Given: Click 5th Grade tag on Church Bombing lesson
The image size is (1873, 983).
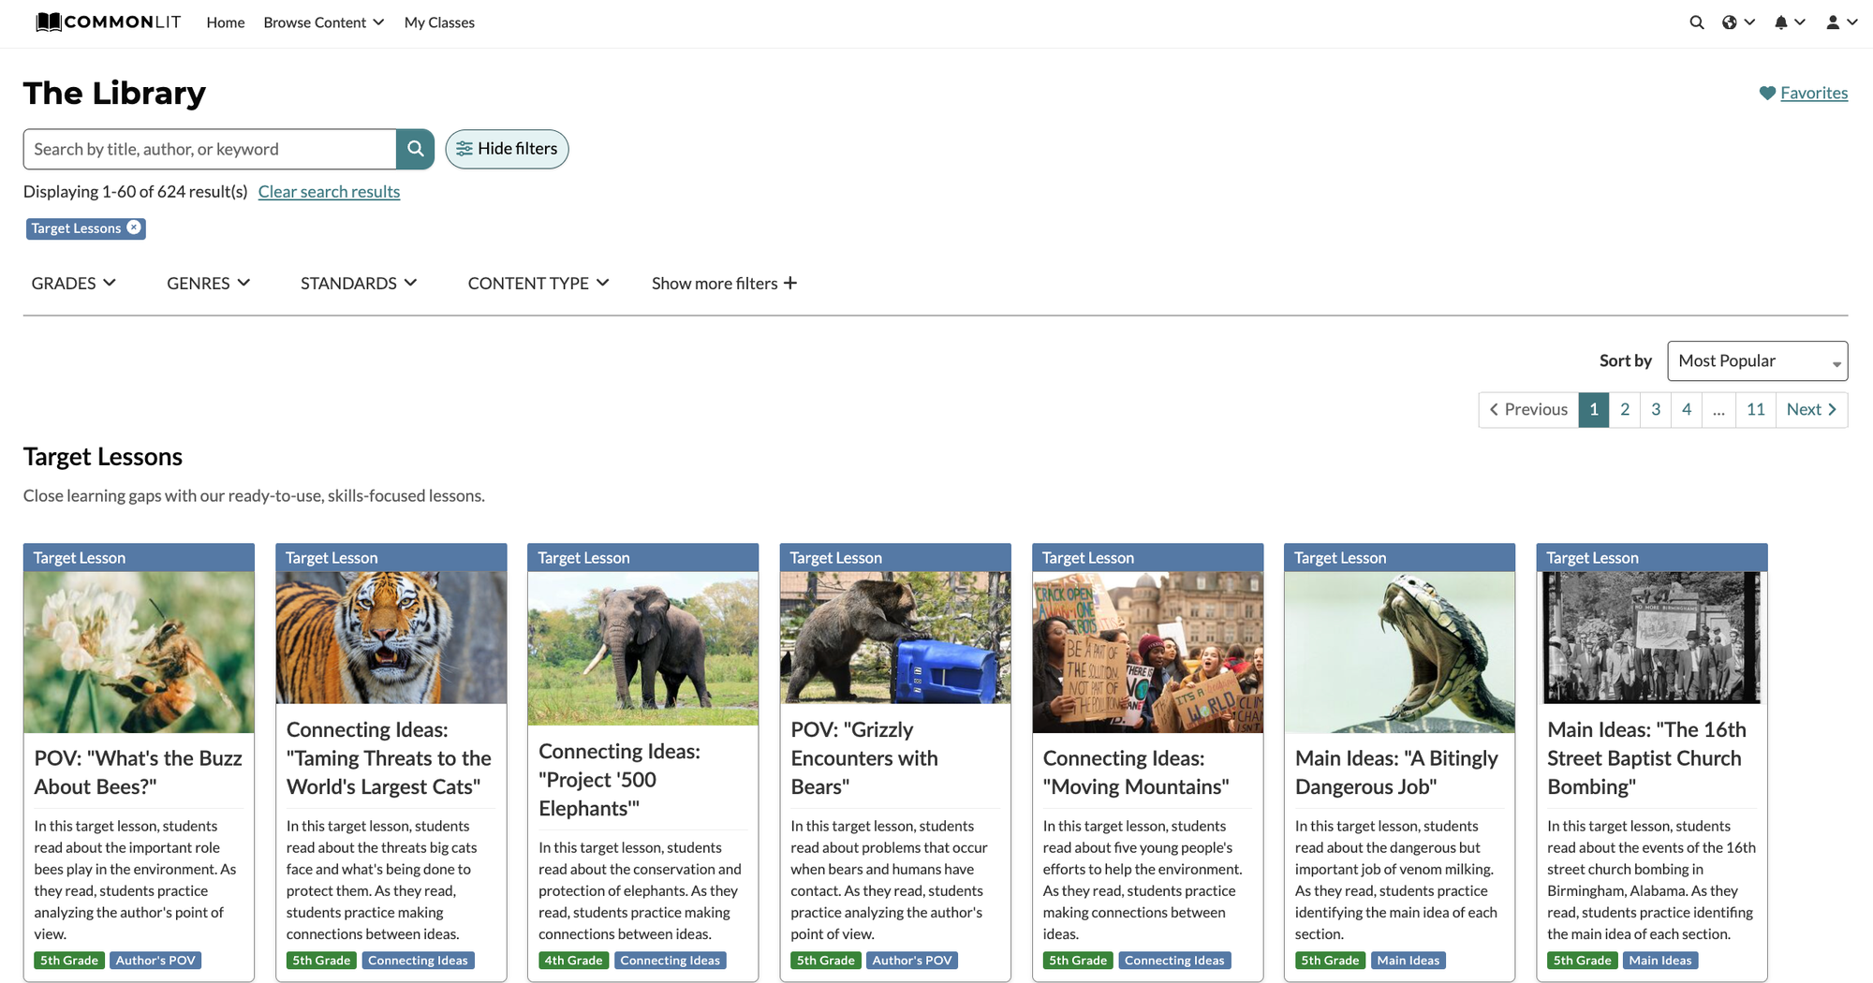Looking at the screenshot, I should click(1583, 961).
